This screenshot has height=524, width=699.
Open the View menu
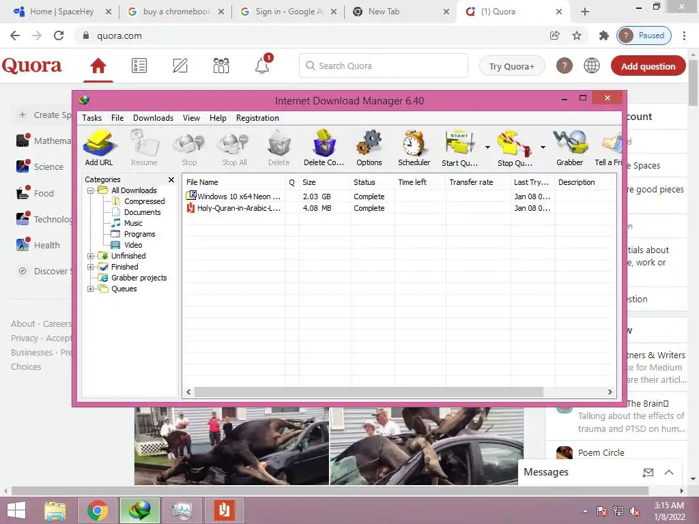(191, 118)
